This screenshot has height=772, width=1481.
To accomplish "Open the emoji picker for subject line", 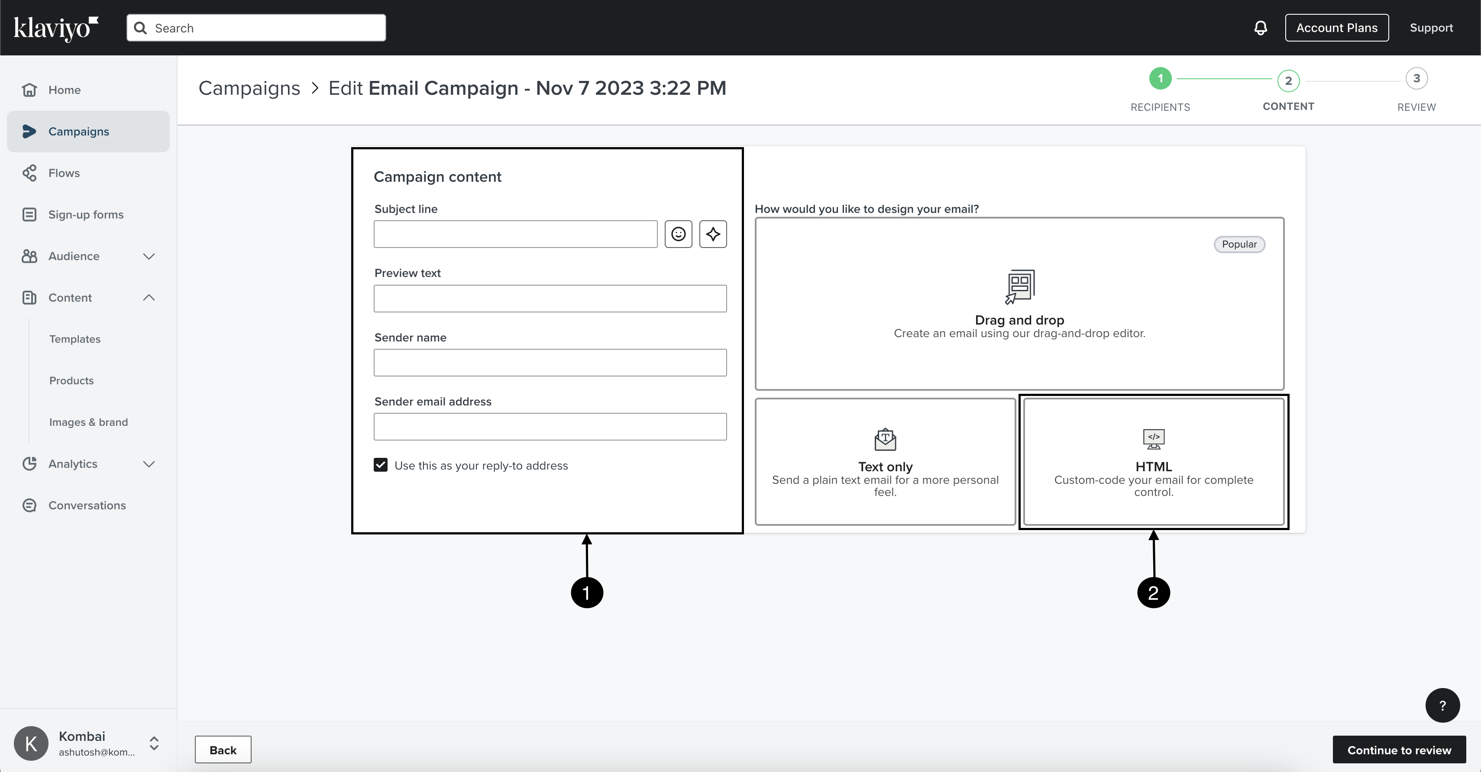I will [679, 234].
